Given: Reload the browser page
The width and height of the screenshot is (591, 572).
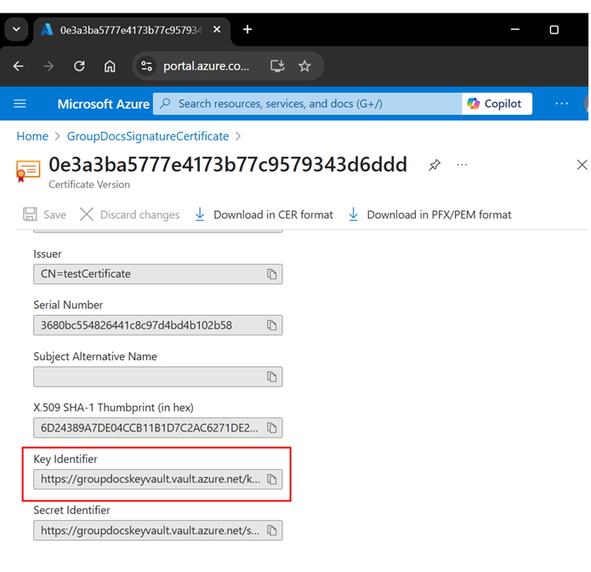Looking at the screenshot, I should pos(79,66).
